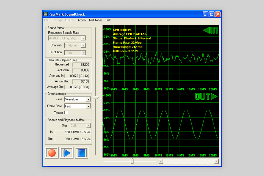The image size is (264, 176).
Task: Click the right arrow of horizontal scrollbar
Action: [x=216, y=161]
